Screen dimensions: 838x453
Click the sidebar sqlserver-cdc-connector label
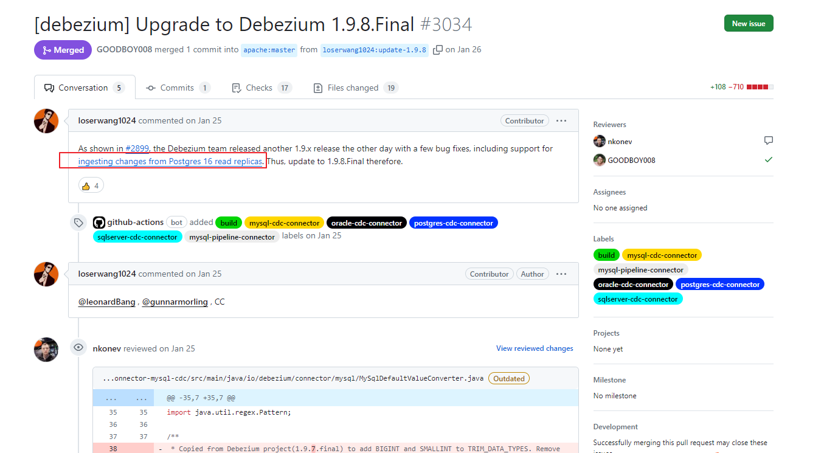pyautogui.click(x=638, y=299)
